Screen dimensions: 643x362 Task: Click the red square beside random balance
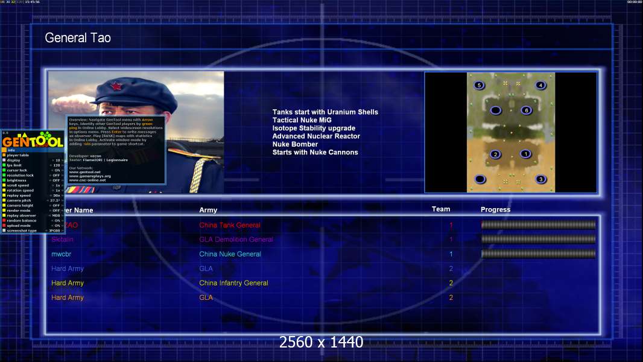coord(4,221)
